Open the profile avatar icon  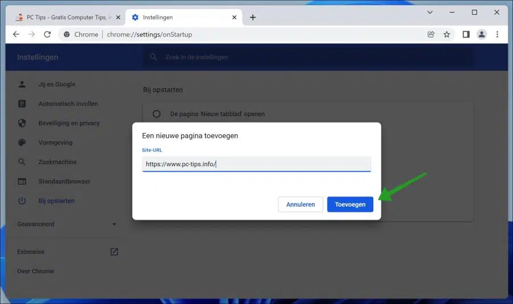pyautogui.click(x=482, y=34)
